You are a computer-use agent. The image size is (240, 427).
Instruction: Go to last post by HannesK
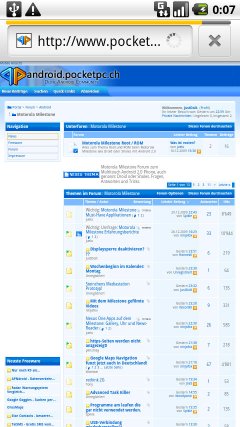coord(195,255)
